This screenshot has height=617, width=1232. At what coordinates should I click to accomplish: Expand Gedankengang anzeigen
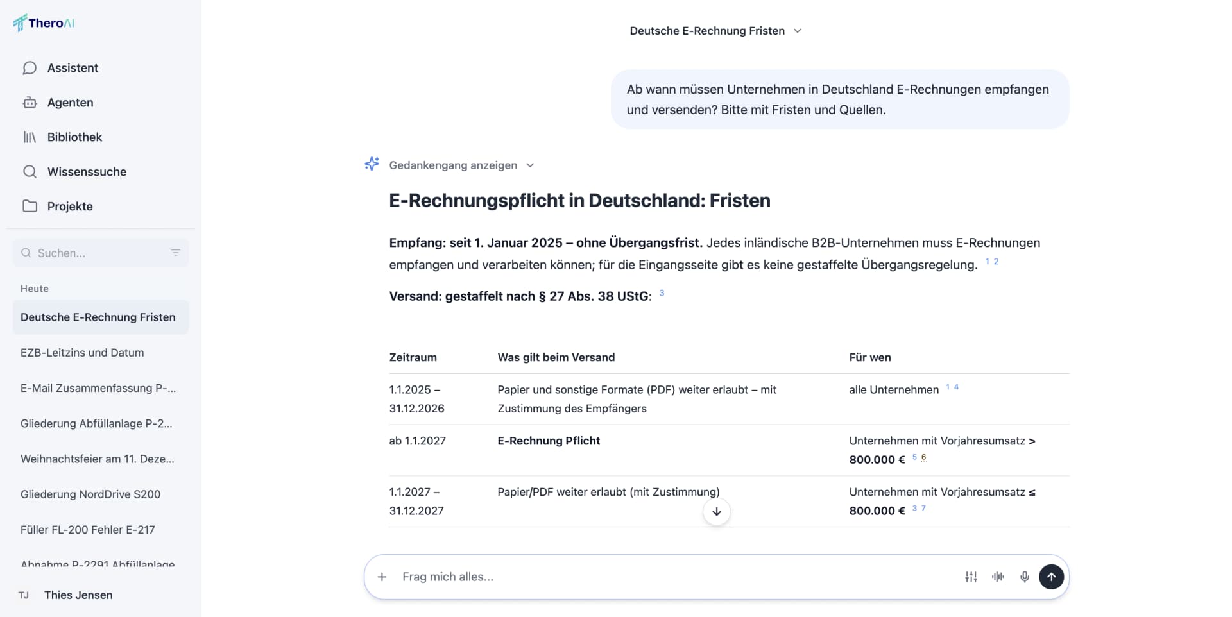[461, 165]
